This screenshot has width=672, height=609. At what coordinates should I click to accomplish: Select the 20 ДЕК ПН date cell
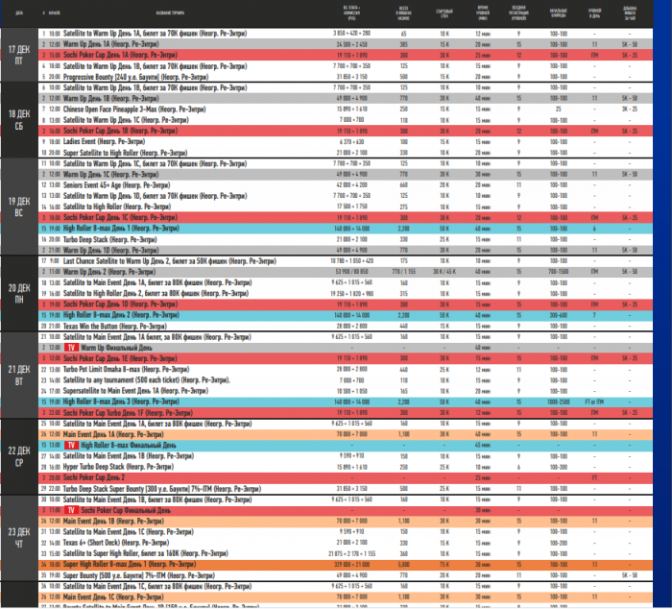(19, 293)
